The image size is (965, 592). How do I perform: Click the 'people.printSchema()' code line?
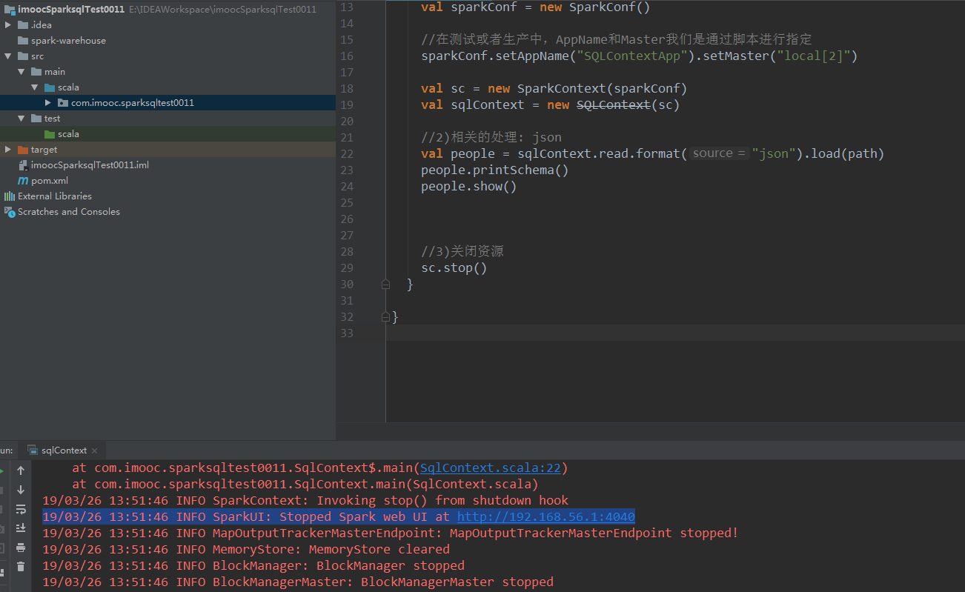click(494, 170)
